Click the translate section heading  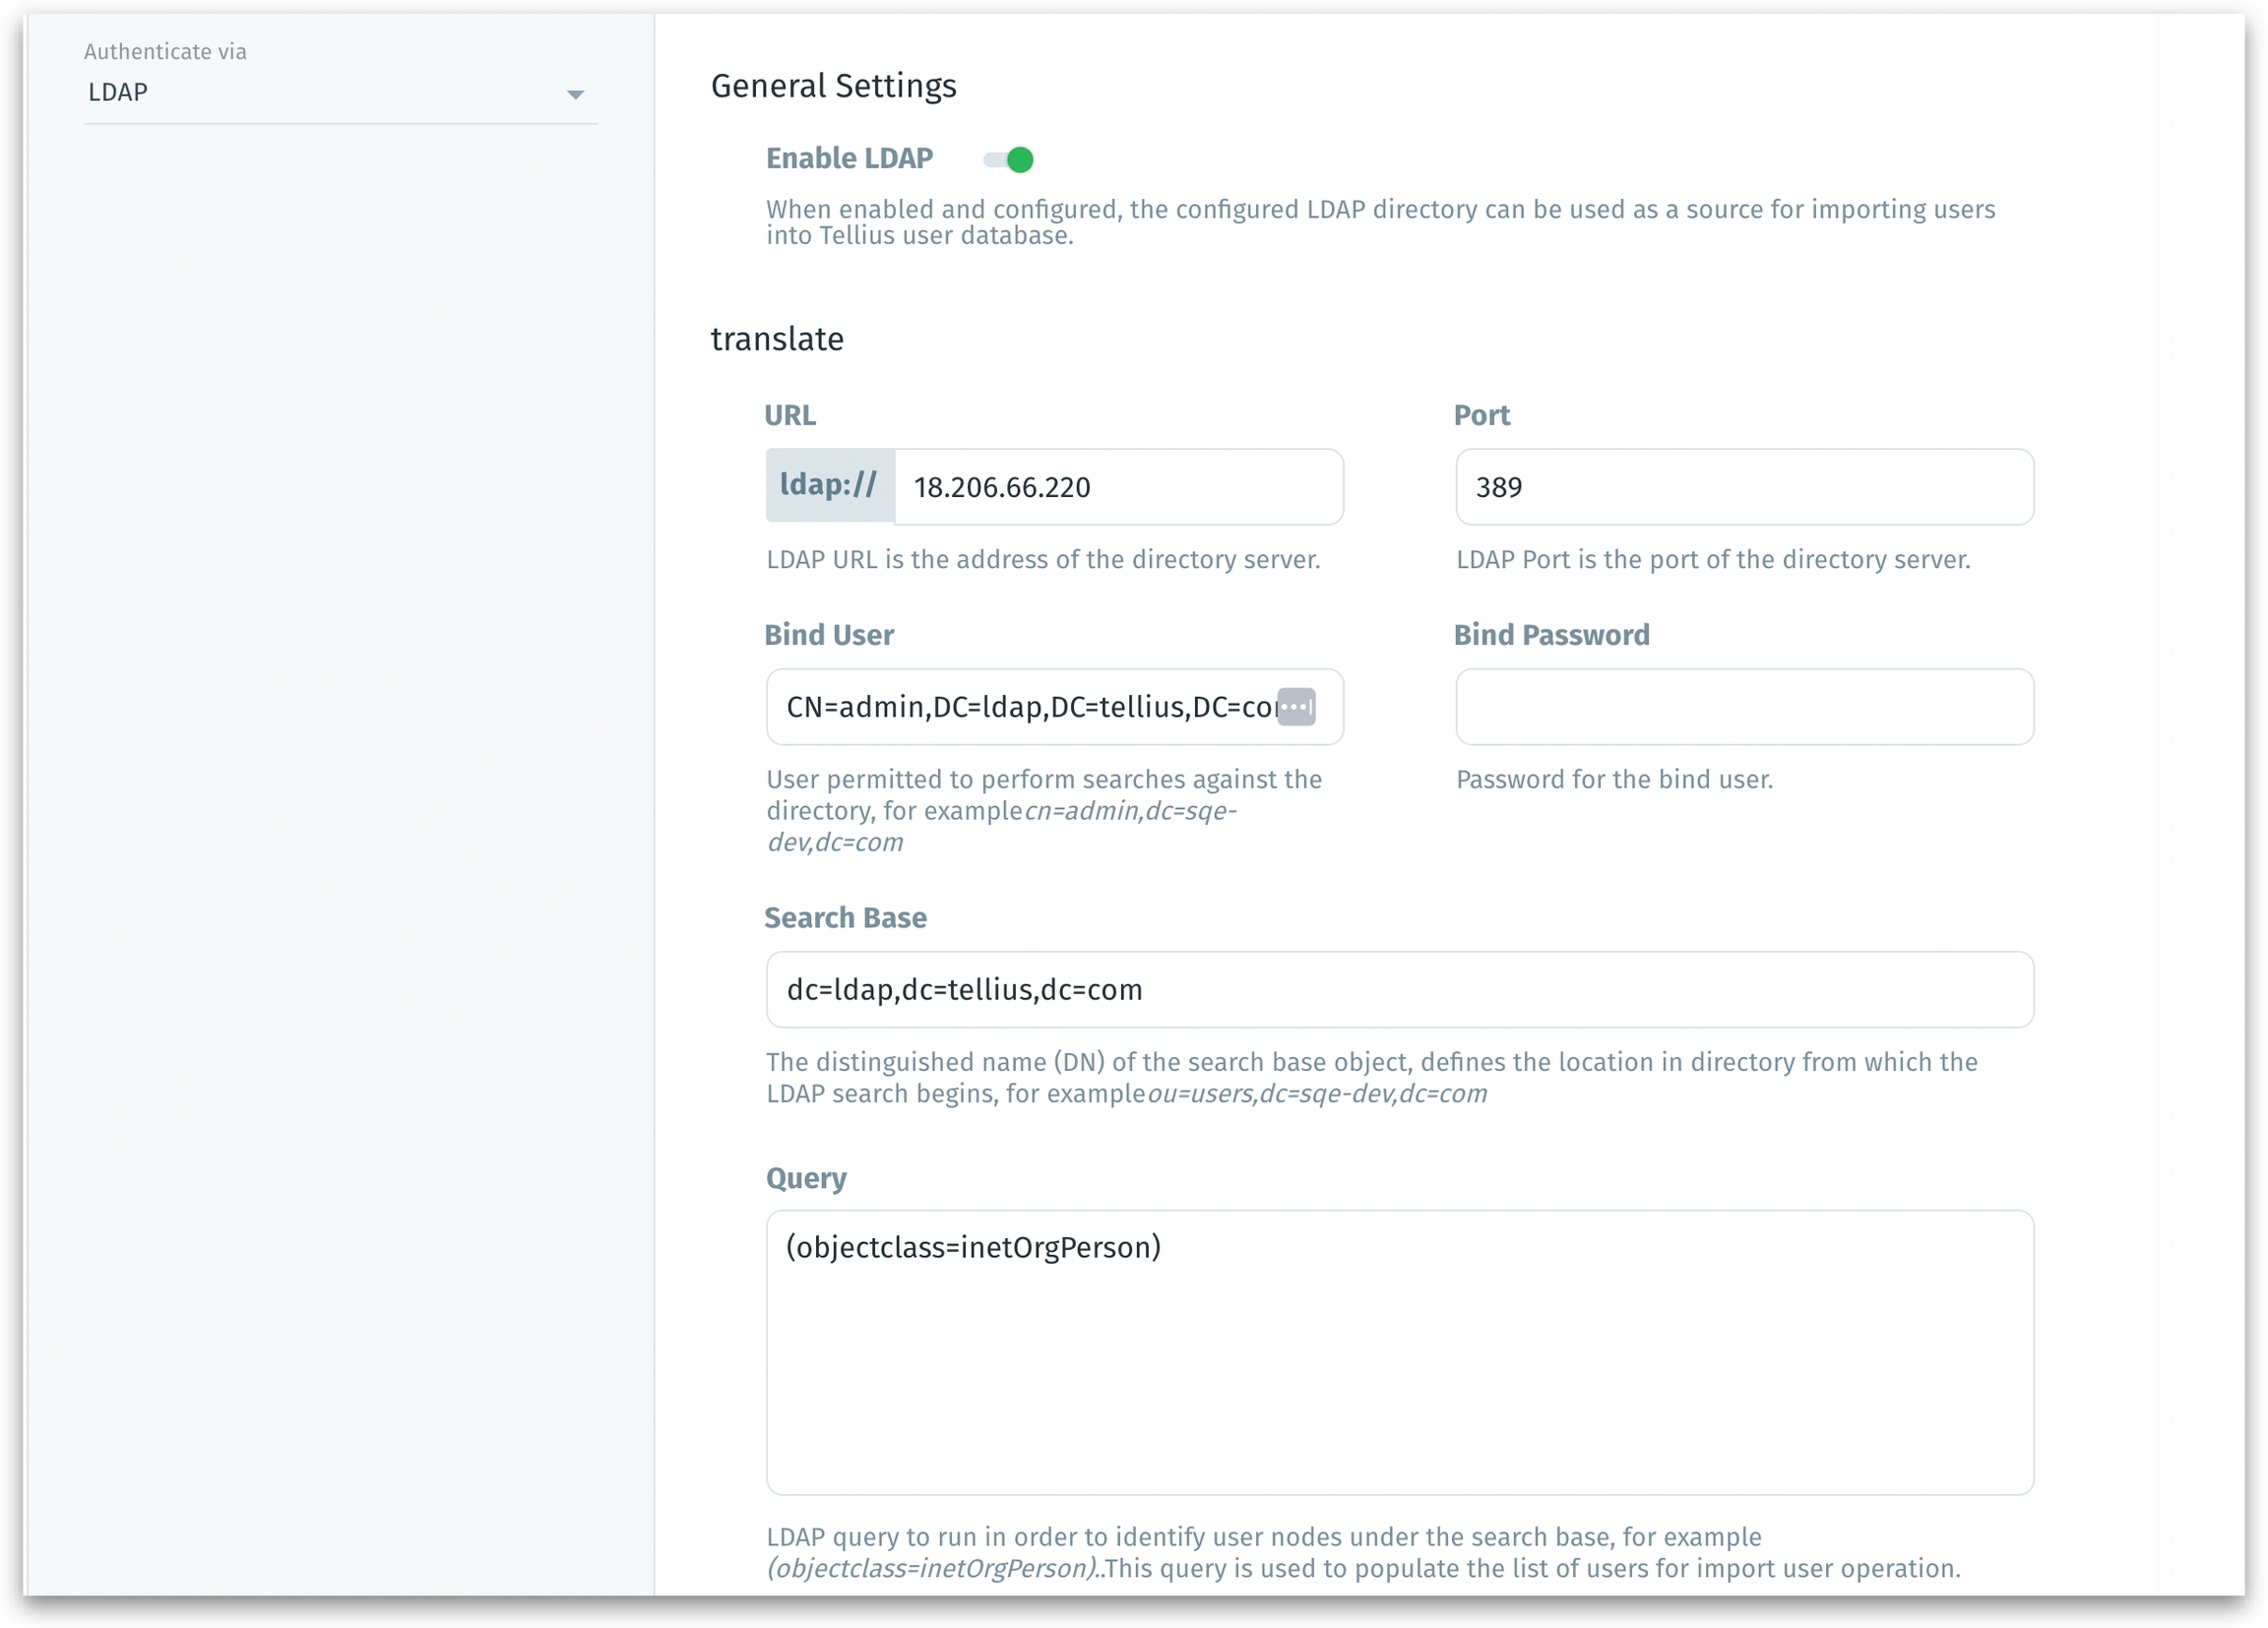tap(777, 339)
